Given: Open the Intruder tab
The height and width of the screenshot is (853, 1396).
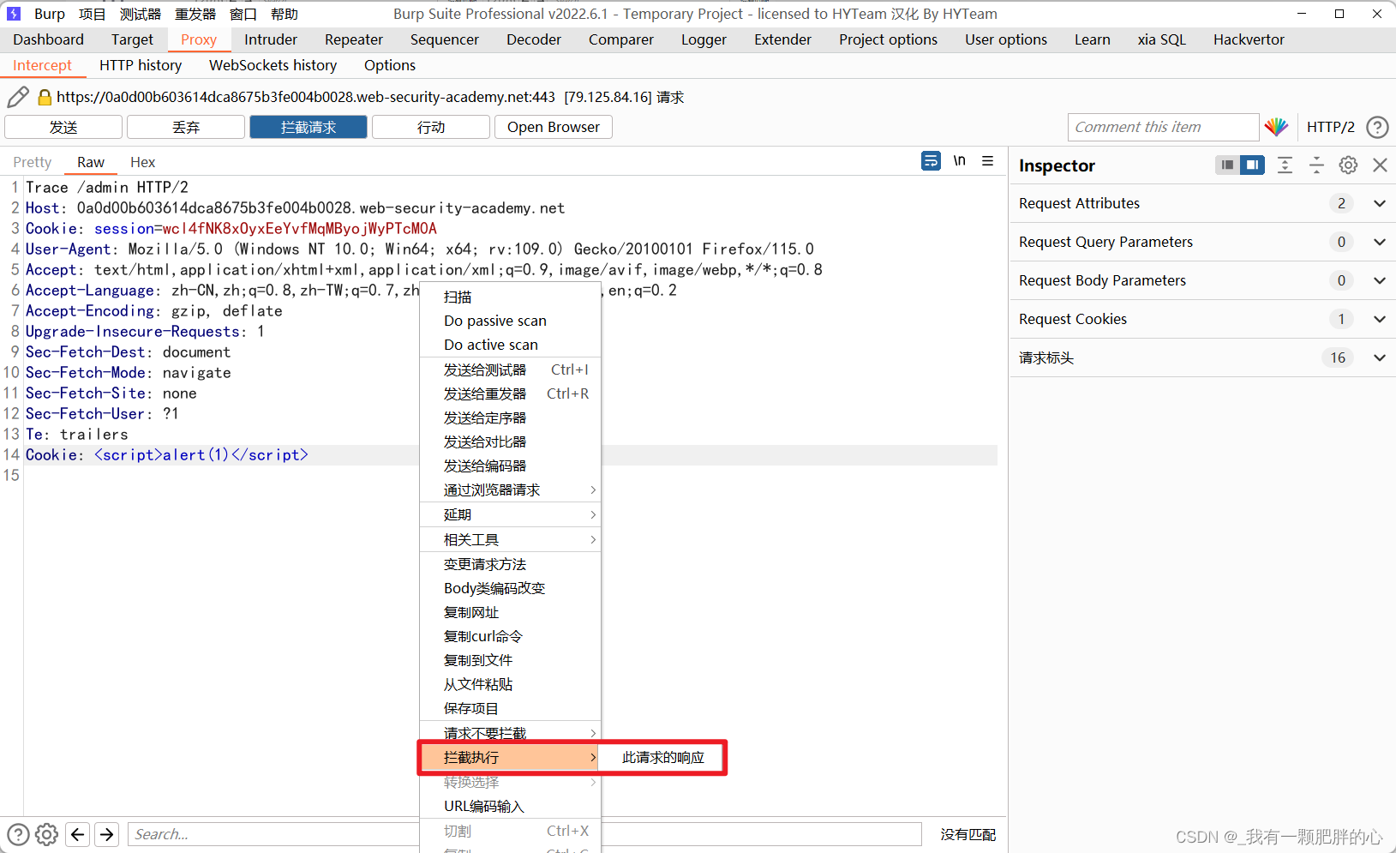Looking at the screenshot, I should (271, 39).
